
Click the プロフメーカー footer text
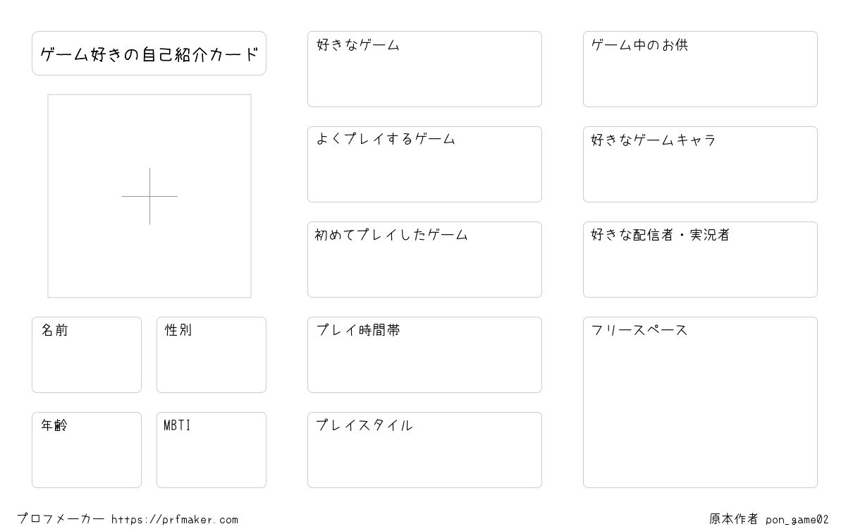[x=61, y=519]
